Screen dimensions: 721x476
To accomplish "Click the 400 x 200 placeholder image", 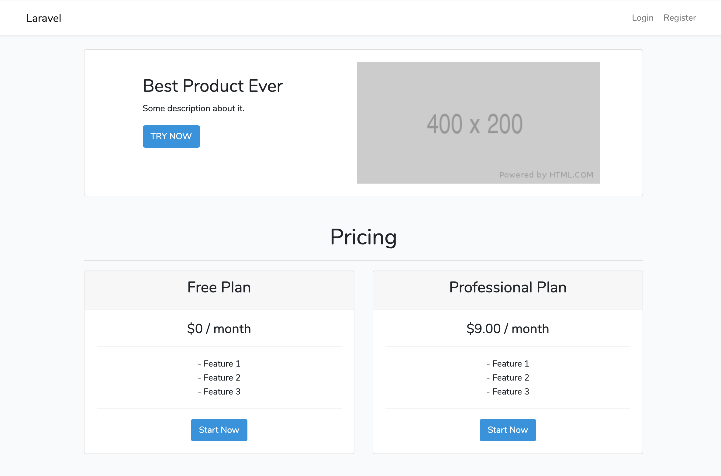I will click(x=478, y=123).
